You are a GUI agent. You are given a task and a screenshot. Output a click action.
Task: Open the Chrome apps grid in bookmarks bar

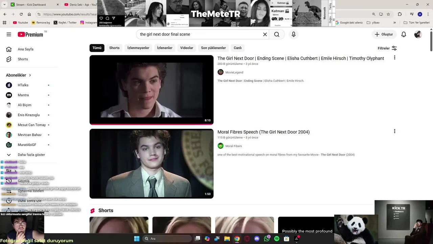coord(4,23)
